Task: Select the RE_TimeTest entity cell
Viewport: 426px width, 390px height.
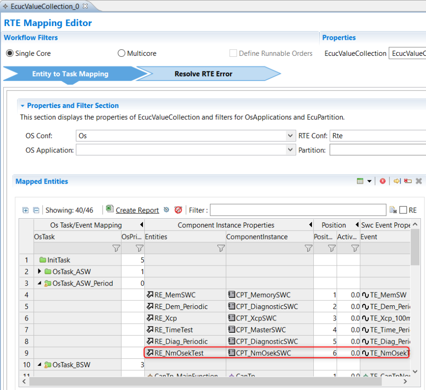Action: point(185,330)
